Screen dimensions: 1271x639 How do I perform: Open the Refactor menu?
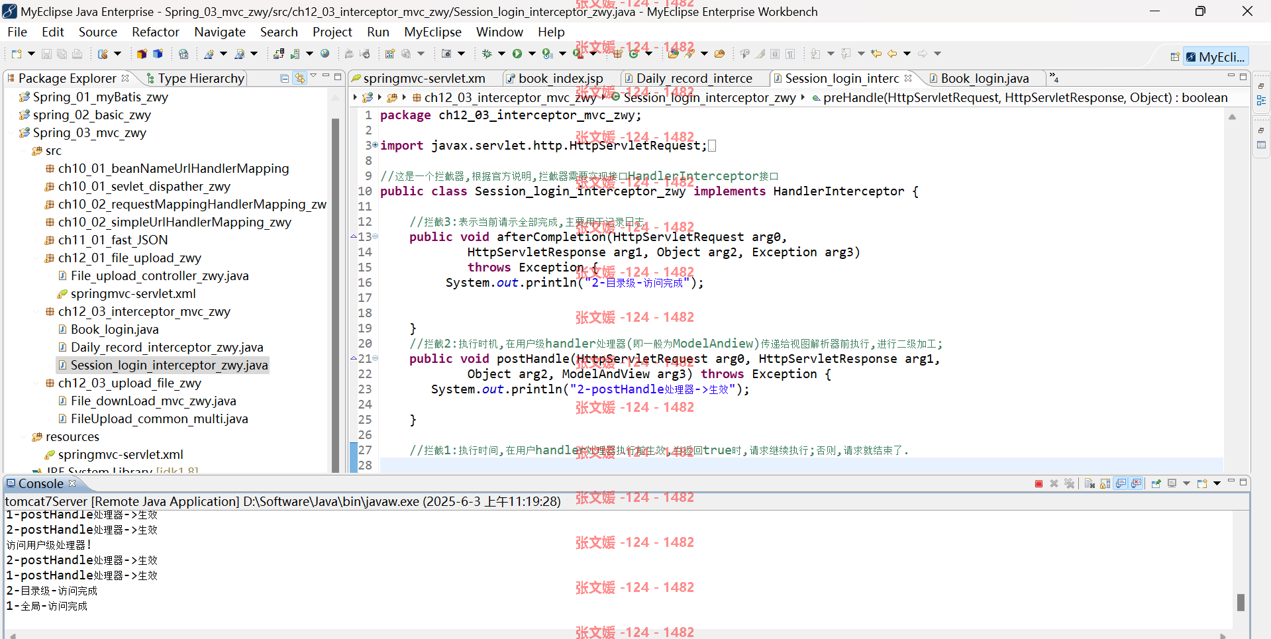click(155, 32)
